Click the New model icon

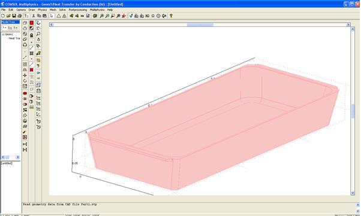[x=3, y=16]
